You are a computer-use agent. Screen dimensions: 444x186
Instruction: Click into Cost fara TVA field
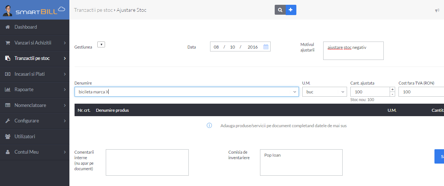pos(421,92)
